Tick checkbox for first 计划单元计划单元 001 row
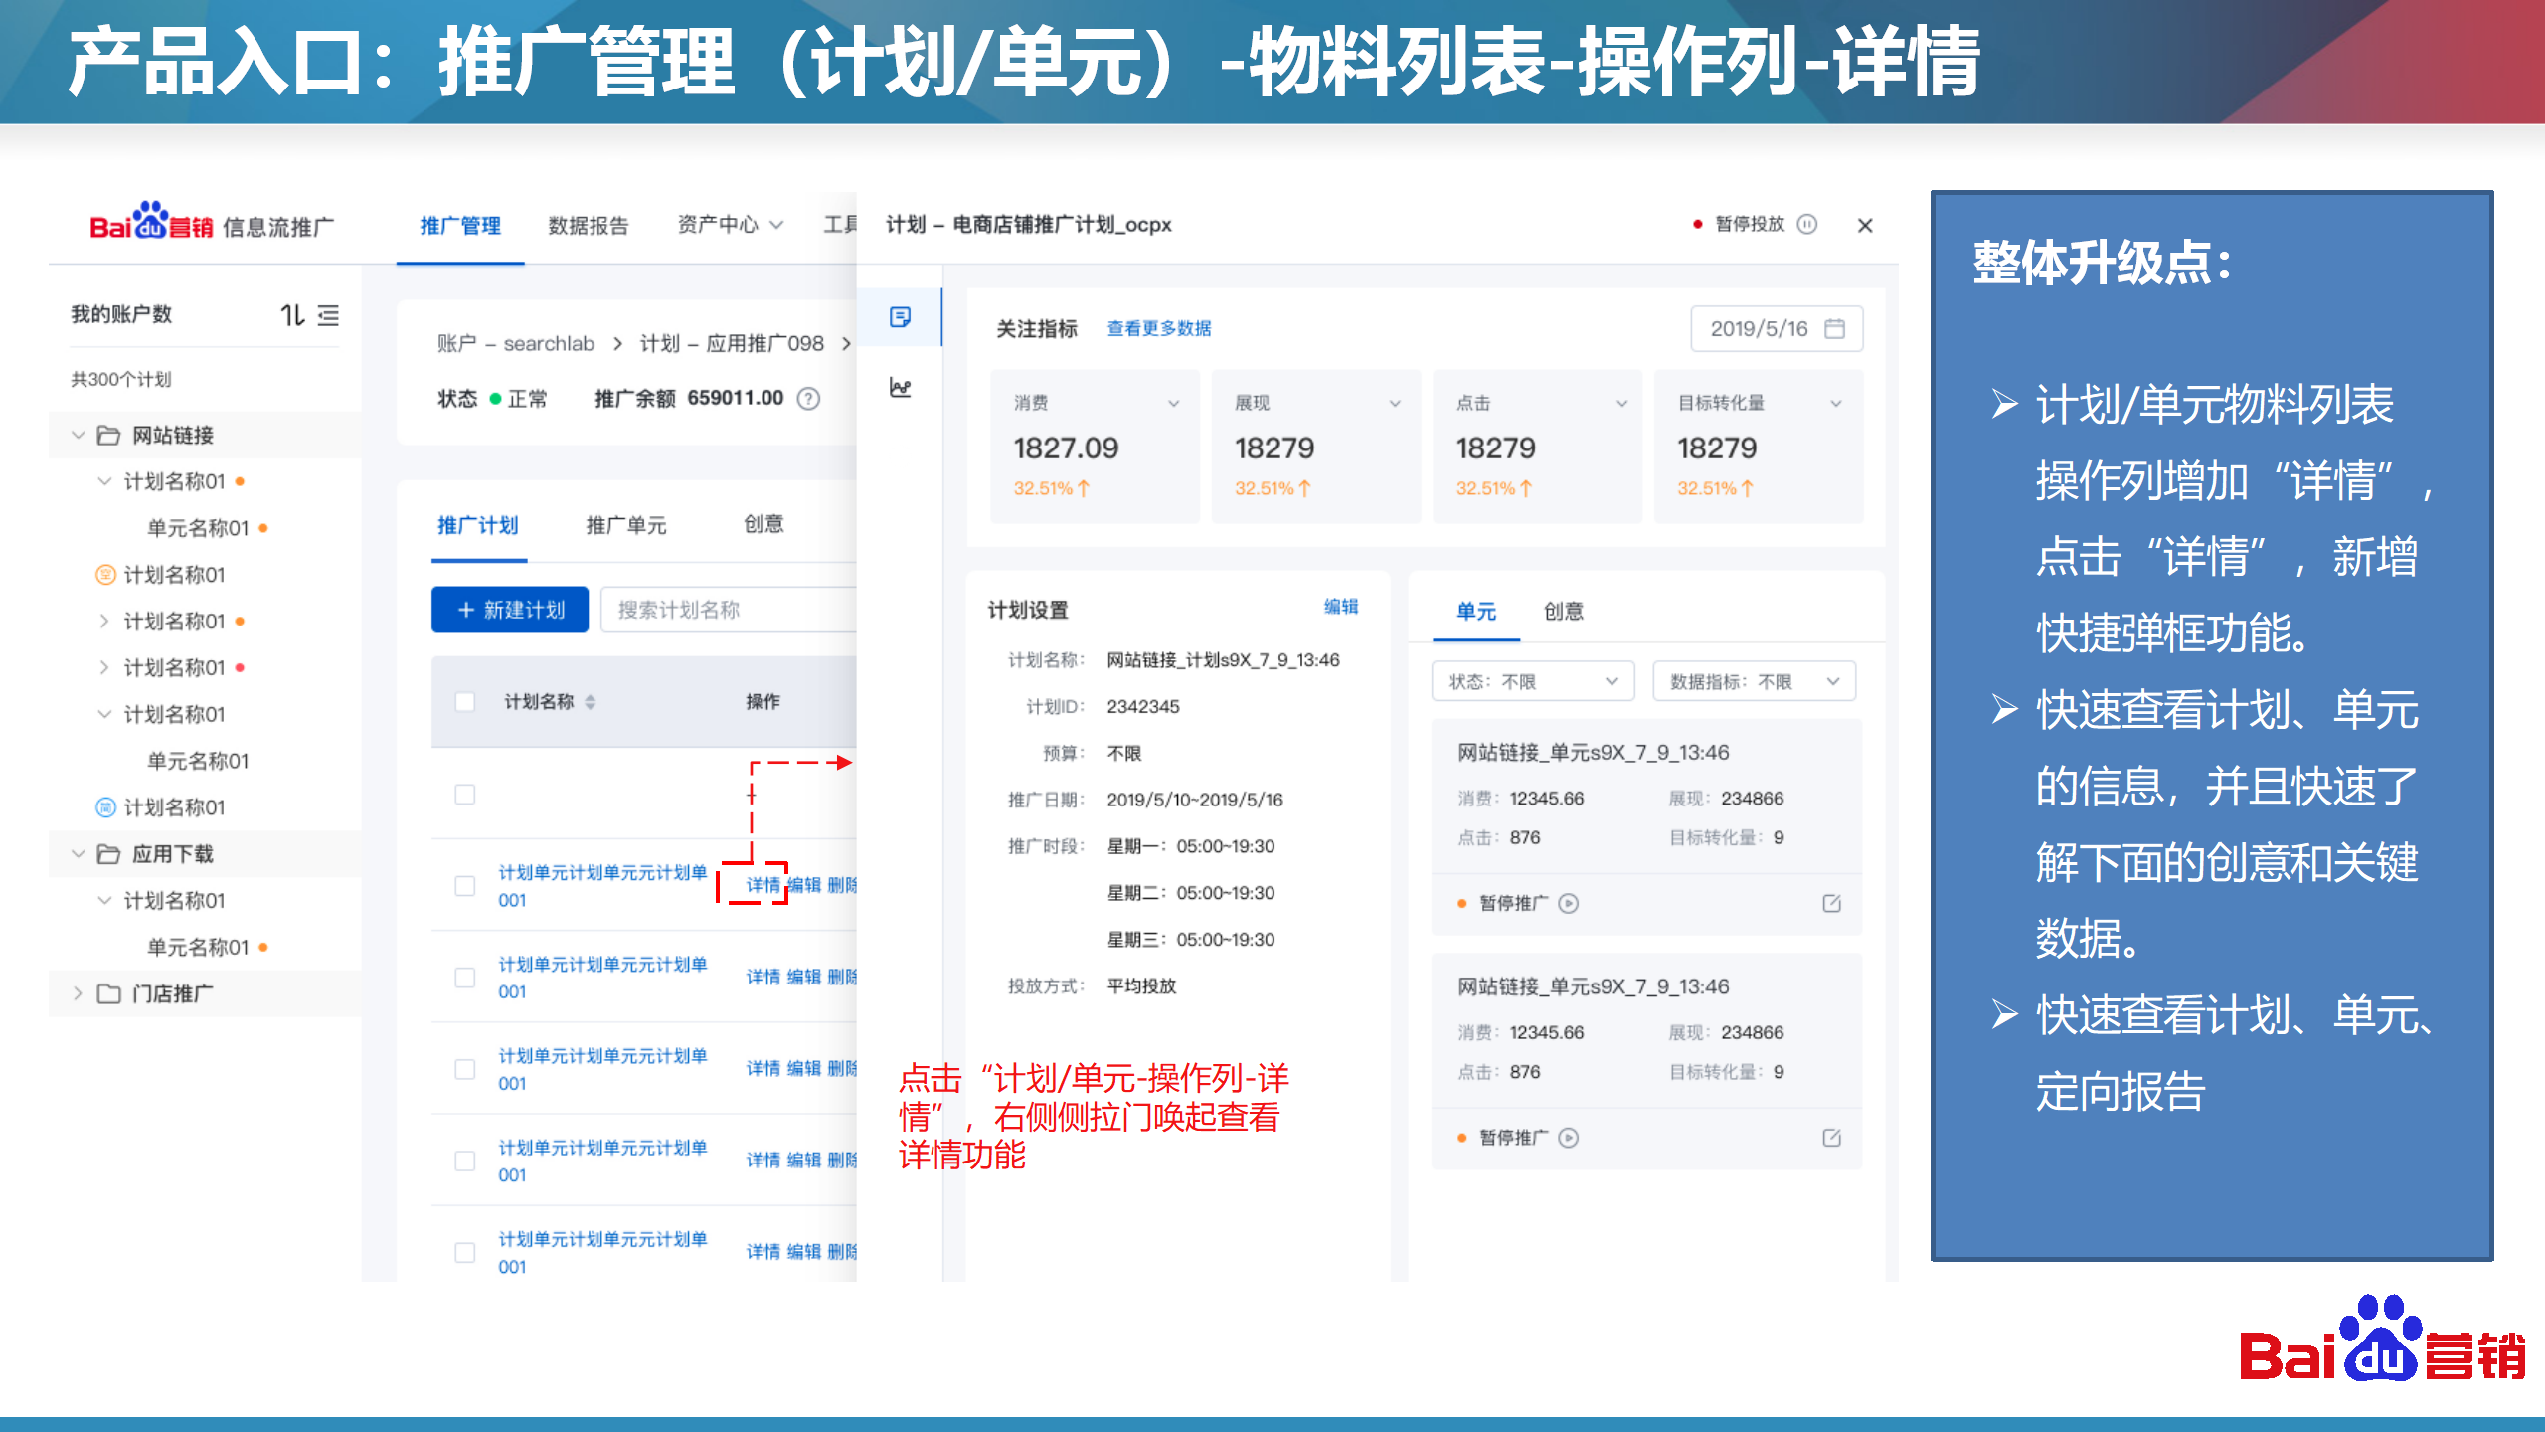The height and width of the screenshot is (1432, 2545). click(464, 886)
